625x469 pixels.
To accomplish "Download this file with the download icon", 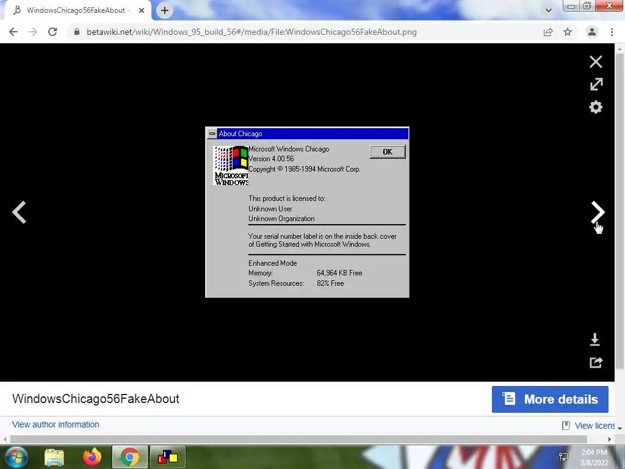I will tap(594, 340).
